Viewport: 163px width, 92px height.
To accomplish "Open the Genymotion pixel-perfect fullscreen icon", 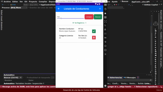I will pyautogui.click(x=105, y=21).
